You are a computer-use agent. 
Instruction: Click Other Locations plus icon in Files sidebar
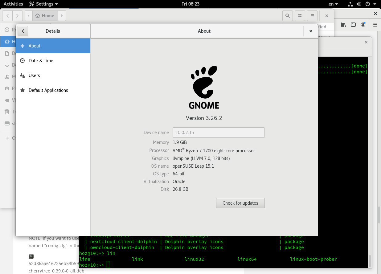point(7,138)
